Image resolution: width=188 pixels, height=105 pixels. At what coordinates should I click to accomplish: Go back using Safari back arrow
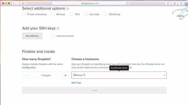(x=14, y=3)
